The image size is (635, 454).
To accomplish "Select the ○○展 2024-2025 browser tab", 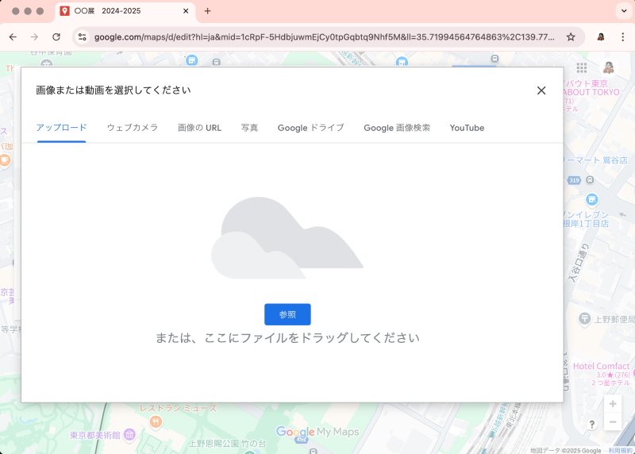I will (x=125, y=11).
